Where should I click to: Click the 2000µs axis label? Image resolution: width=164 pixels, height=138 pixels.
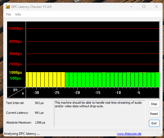tap(16, 64)
